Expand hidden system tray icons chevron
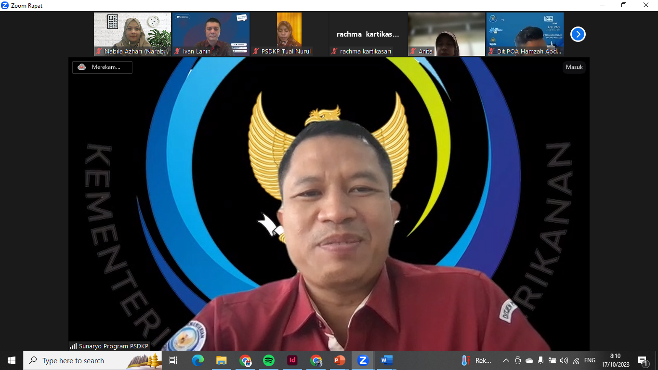The width and height of the screenshot is (658, 370). 506,360
